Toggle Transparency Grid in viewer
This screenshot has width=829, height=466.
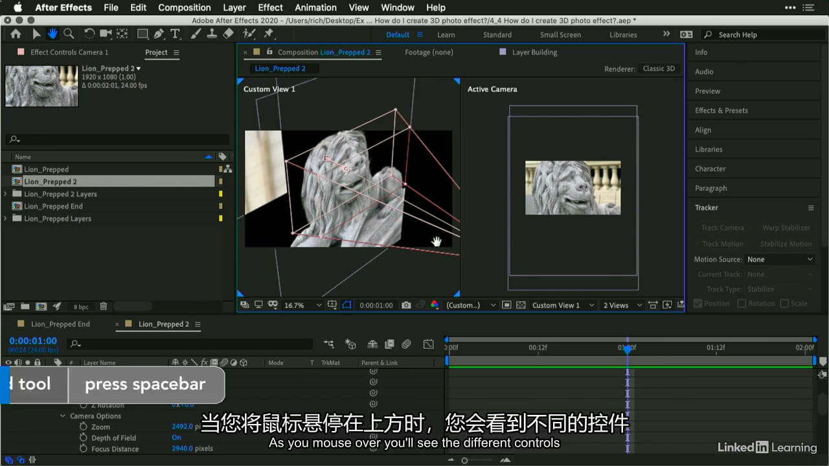[521, 305]
